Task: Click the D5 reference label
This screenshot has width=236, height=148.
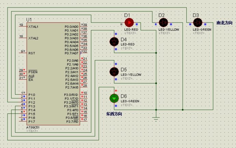Action: point(124,70)
